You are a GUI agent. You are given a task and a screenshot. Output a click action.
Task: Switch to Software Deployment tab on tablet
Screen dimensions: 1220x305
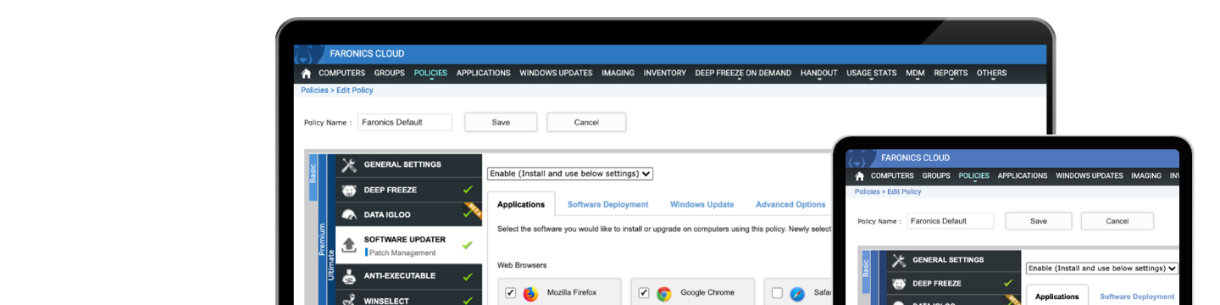pos(1137,297)
